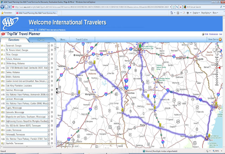Click the browser Forward button
This screenshot has width=225, height=154.
6,7
